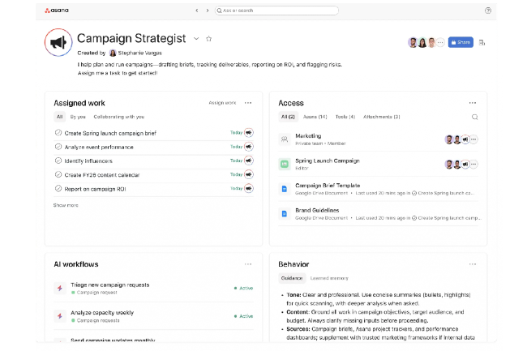Click the Spring Launch Campaign project icon
Viewport: 527px width, 351px height.
click(285, 164)
